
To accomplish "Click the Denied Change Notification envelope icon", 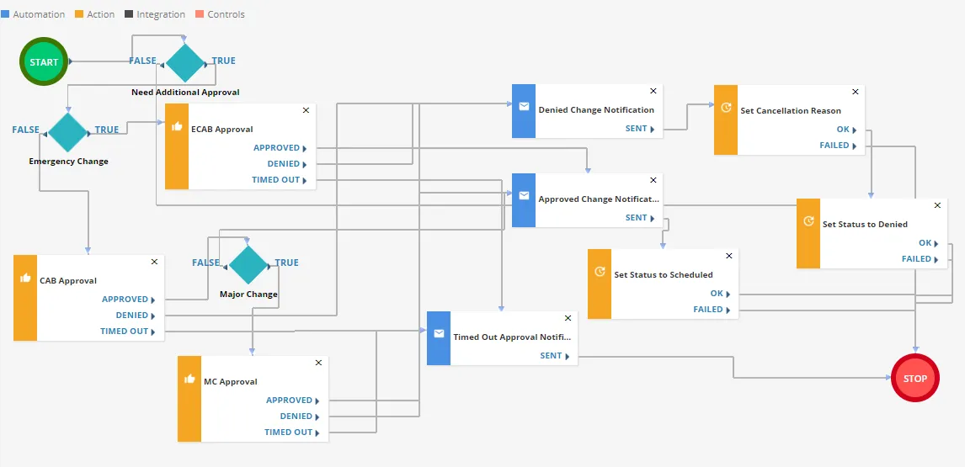I will (x=524, y=107).
